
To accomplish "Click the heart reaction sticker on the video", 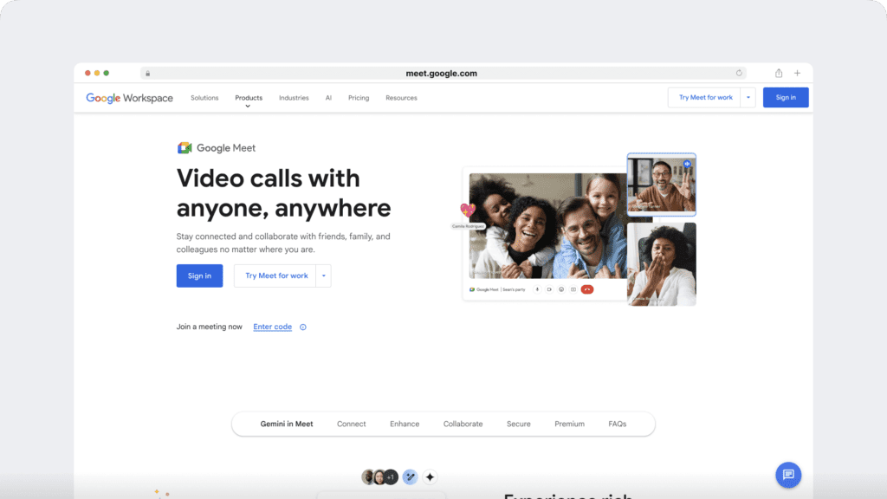I will pos(468,209).
